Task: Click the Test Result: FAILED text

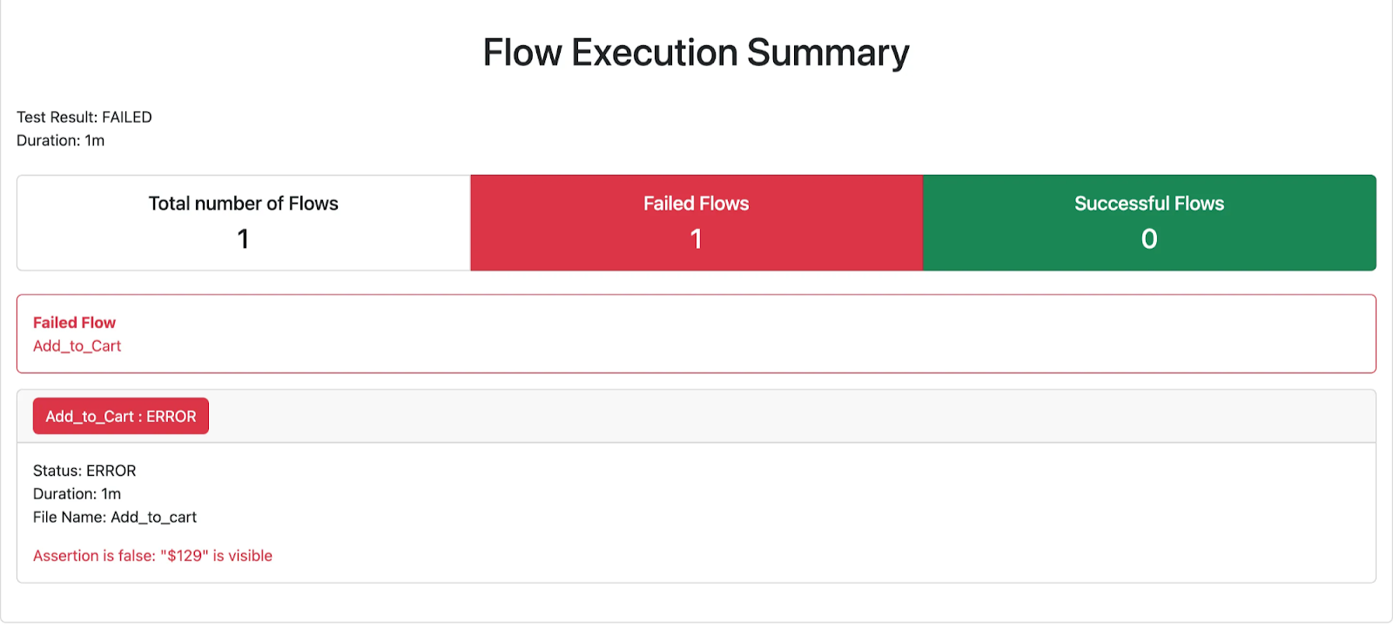Action: (x=84, y=117)
